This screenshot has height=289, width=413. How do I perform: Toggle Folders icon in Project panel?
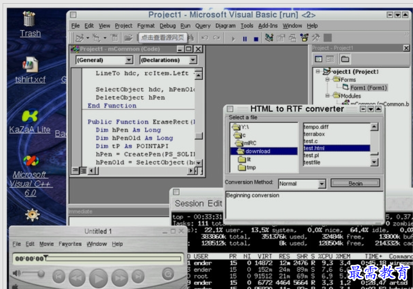click(x=345, y=59)
